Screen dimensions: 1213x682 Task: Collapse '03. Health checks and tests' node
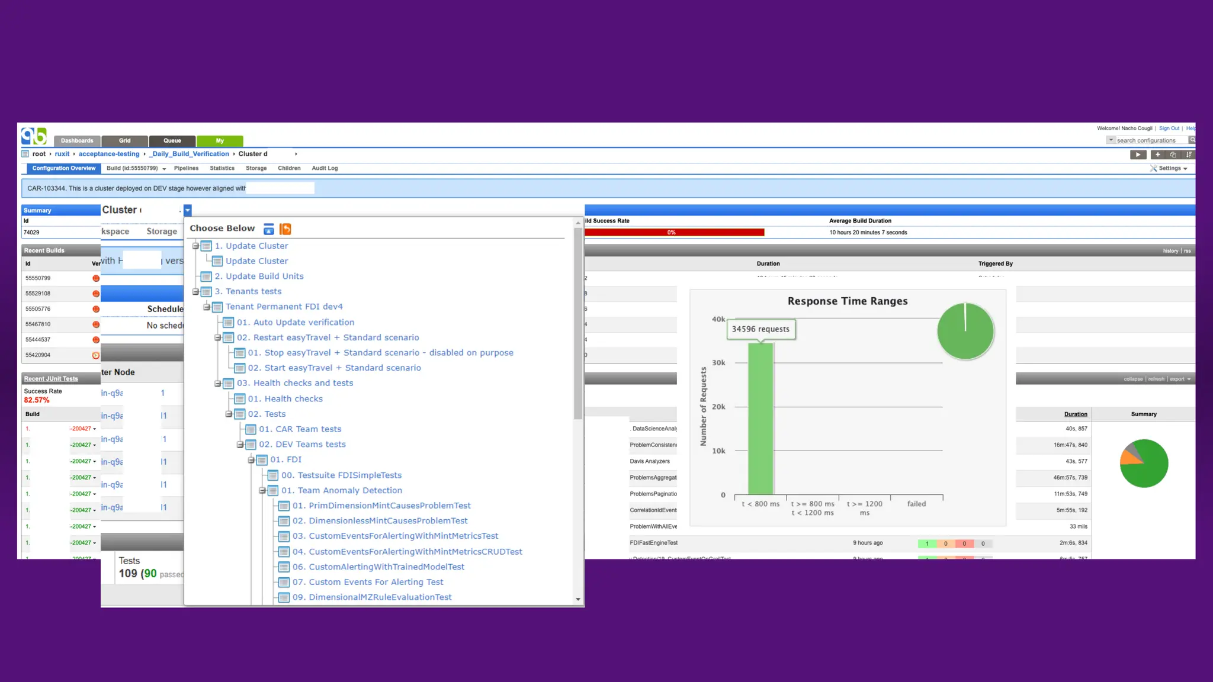217,384
